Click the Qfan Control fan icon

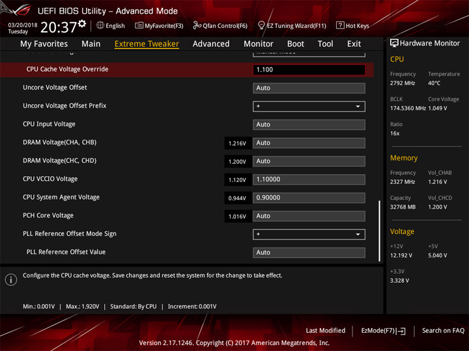(x=197, y=25)
